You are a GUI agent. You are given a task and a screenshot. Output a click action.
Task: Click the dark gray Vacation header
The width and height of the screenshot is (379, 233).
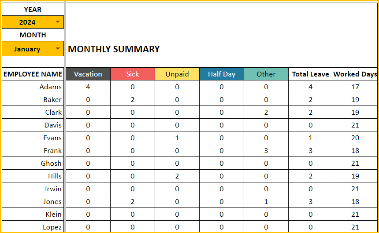click(88, 74)
